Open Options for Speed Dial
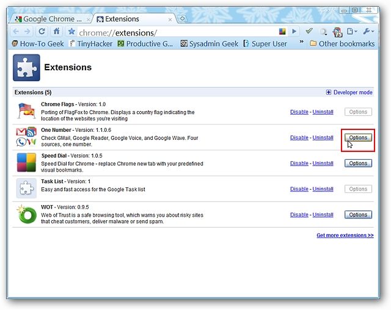Screen dimensions: 391x310 coord(358,163)
